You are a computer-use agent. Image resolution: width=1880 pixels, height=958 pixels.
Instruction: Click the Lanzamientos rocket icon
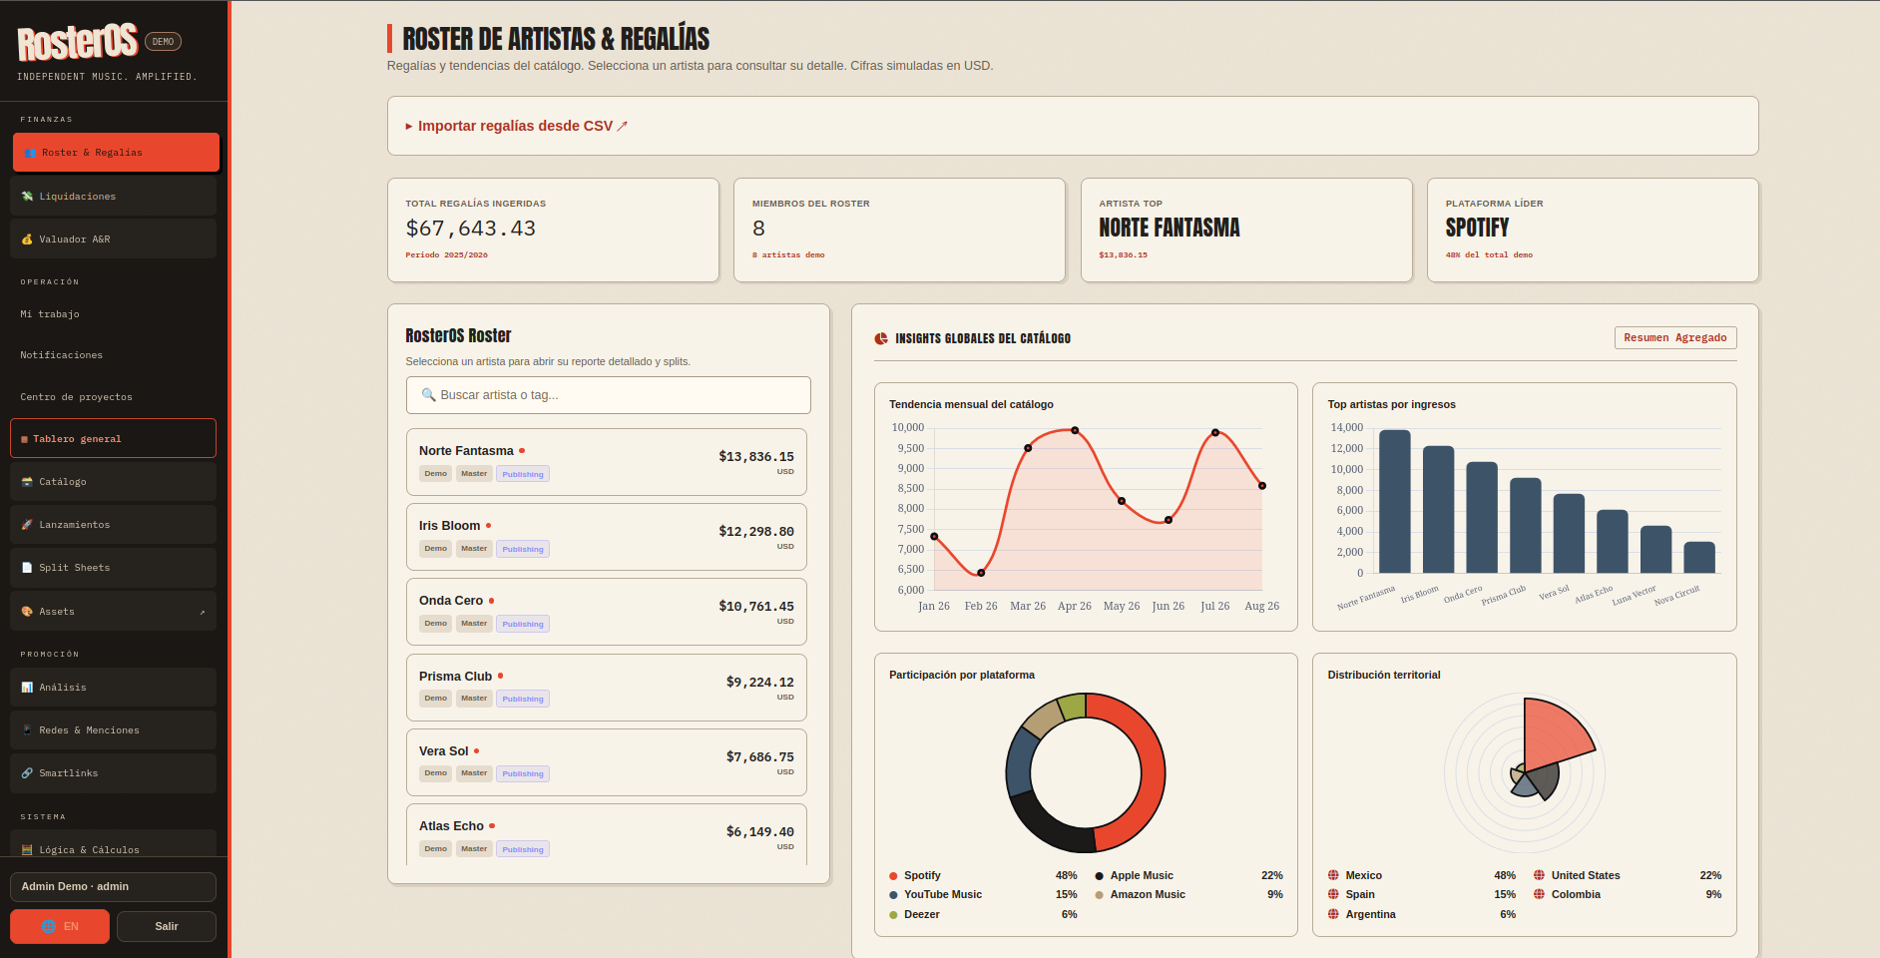tap(27, 525)
